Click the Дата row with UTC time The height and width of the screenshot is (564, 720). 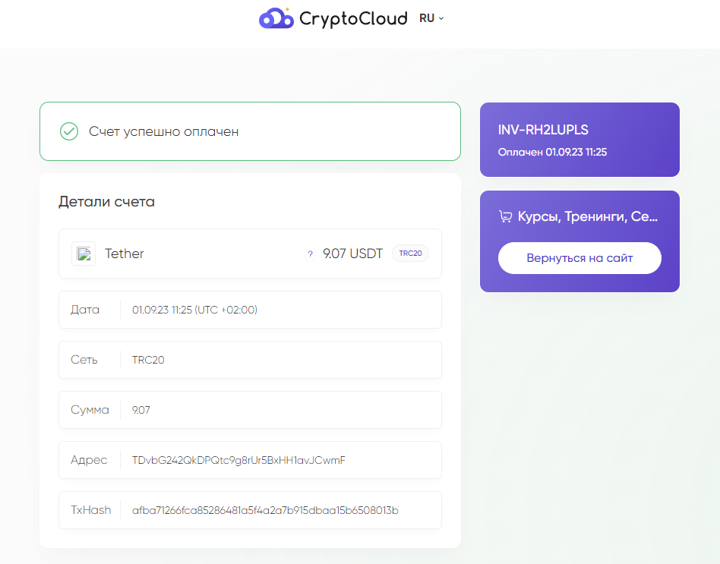pyautogui.click(x=251, y=310)
